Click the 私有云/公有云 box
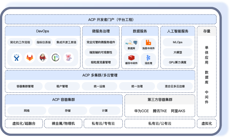The image size is (231, 138). coord(160,123)
